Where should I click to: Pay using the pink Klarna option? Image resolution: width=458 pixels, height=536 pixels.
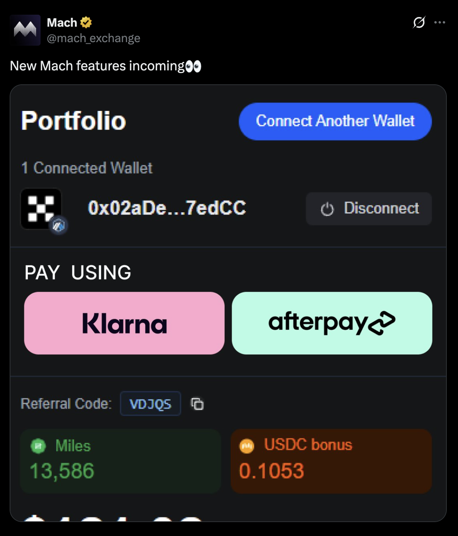[124, 323]
